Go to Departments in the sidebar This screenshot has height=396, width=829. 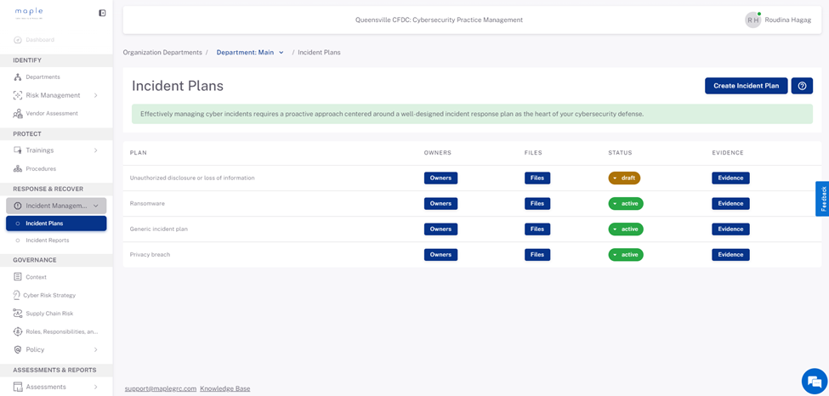pyautogui.click(x=56, y=77)
